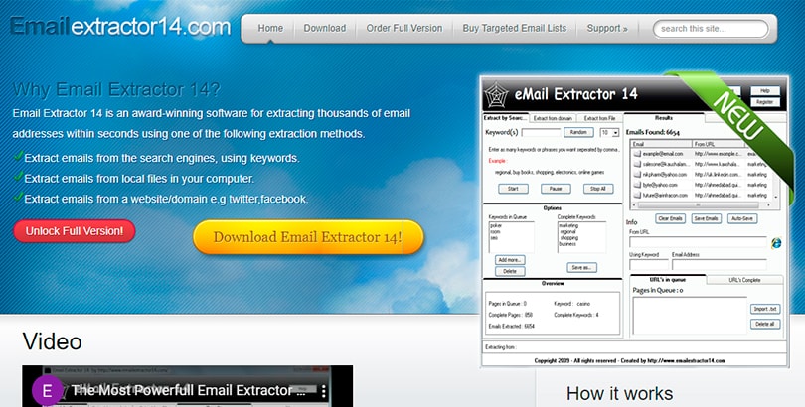Image resolution: width=805 pixels, height=407 pixels.
Task: Switch to the 'Extract from domain' tab
Action: (553, 118)
